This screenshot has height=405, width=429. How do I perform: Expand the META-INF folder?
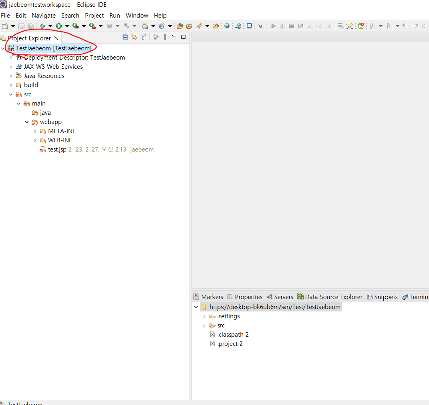[35, 132]
